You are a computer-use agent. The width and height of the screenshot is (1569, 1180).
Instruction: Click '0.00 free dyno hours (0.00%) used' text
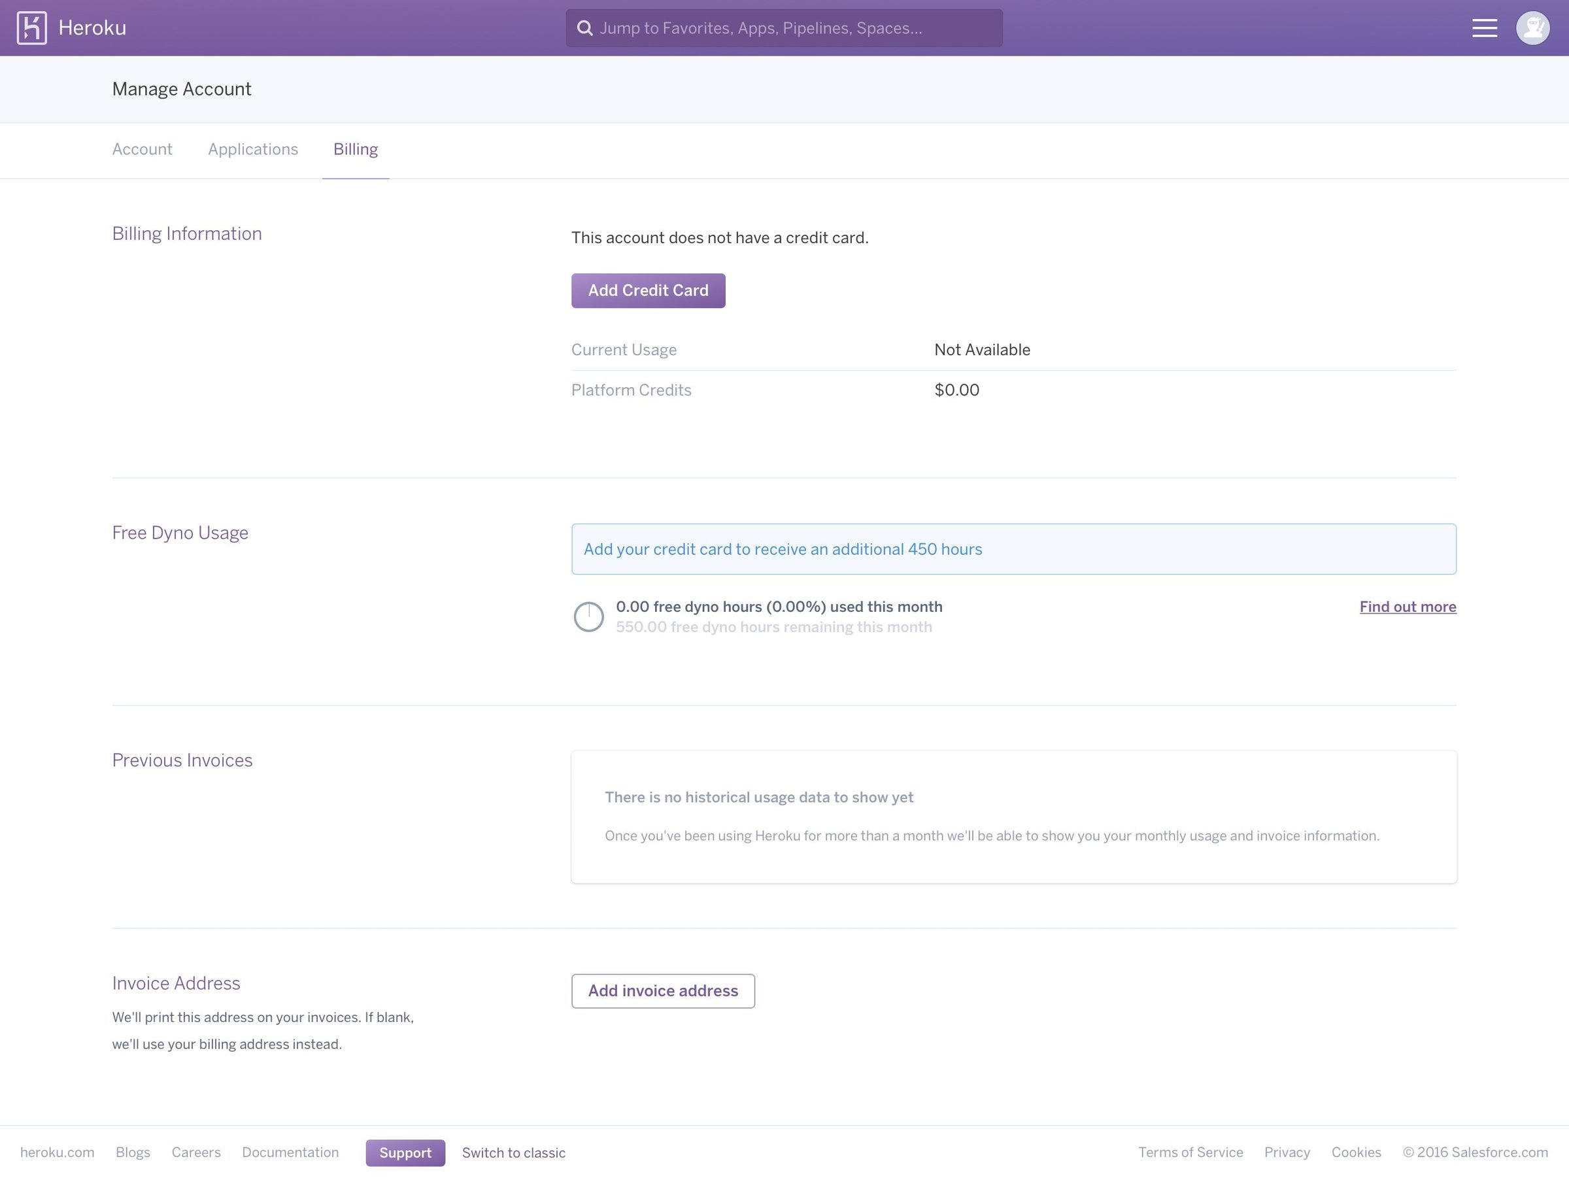(x=779, y=606)
